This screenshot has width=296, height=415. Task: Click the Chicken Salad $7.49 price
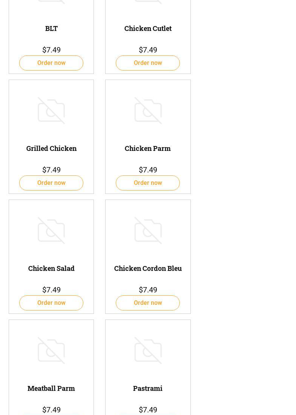coord(51,290)
